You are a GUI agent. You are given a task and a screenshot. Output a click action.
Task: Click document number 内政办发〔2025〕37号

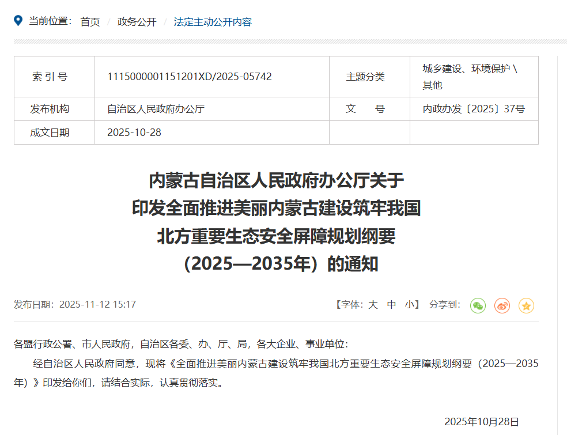click(x=474, y=109)
